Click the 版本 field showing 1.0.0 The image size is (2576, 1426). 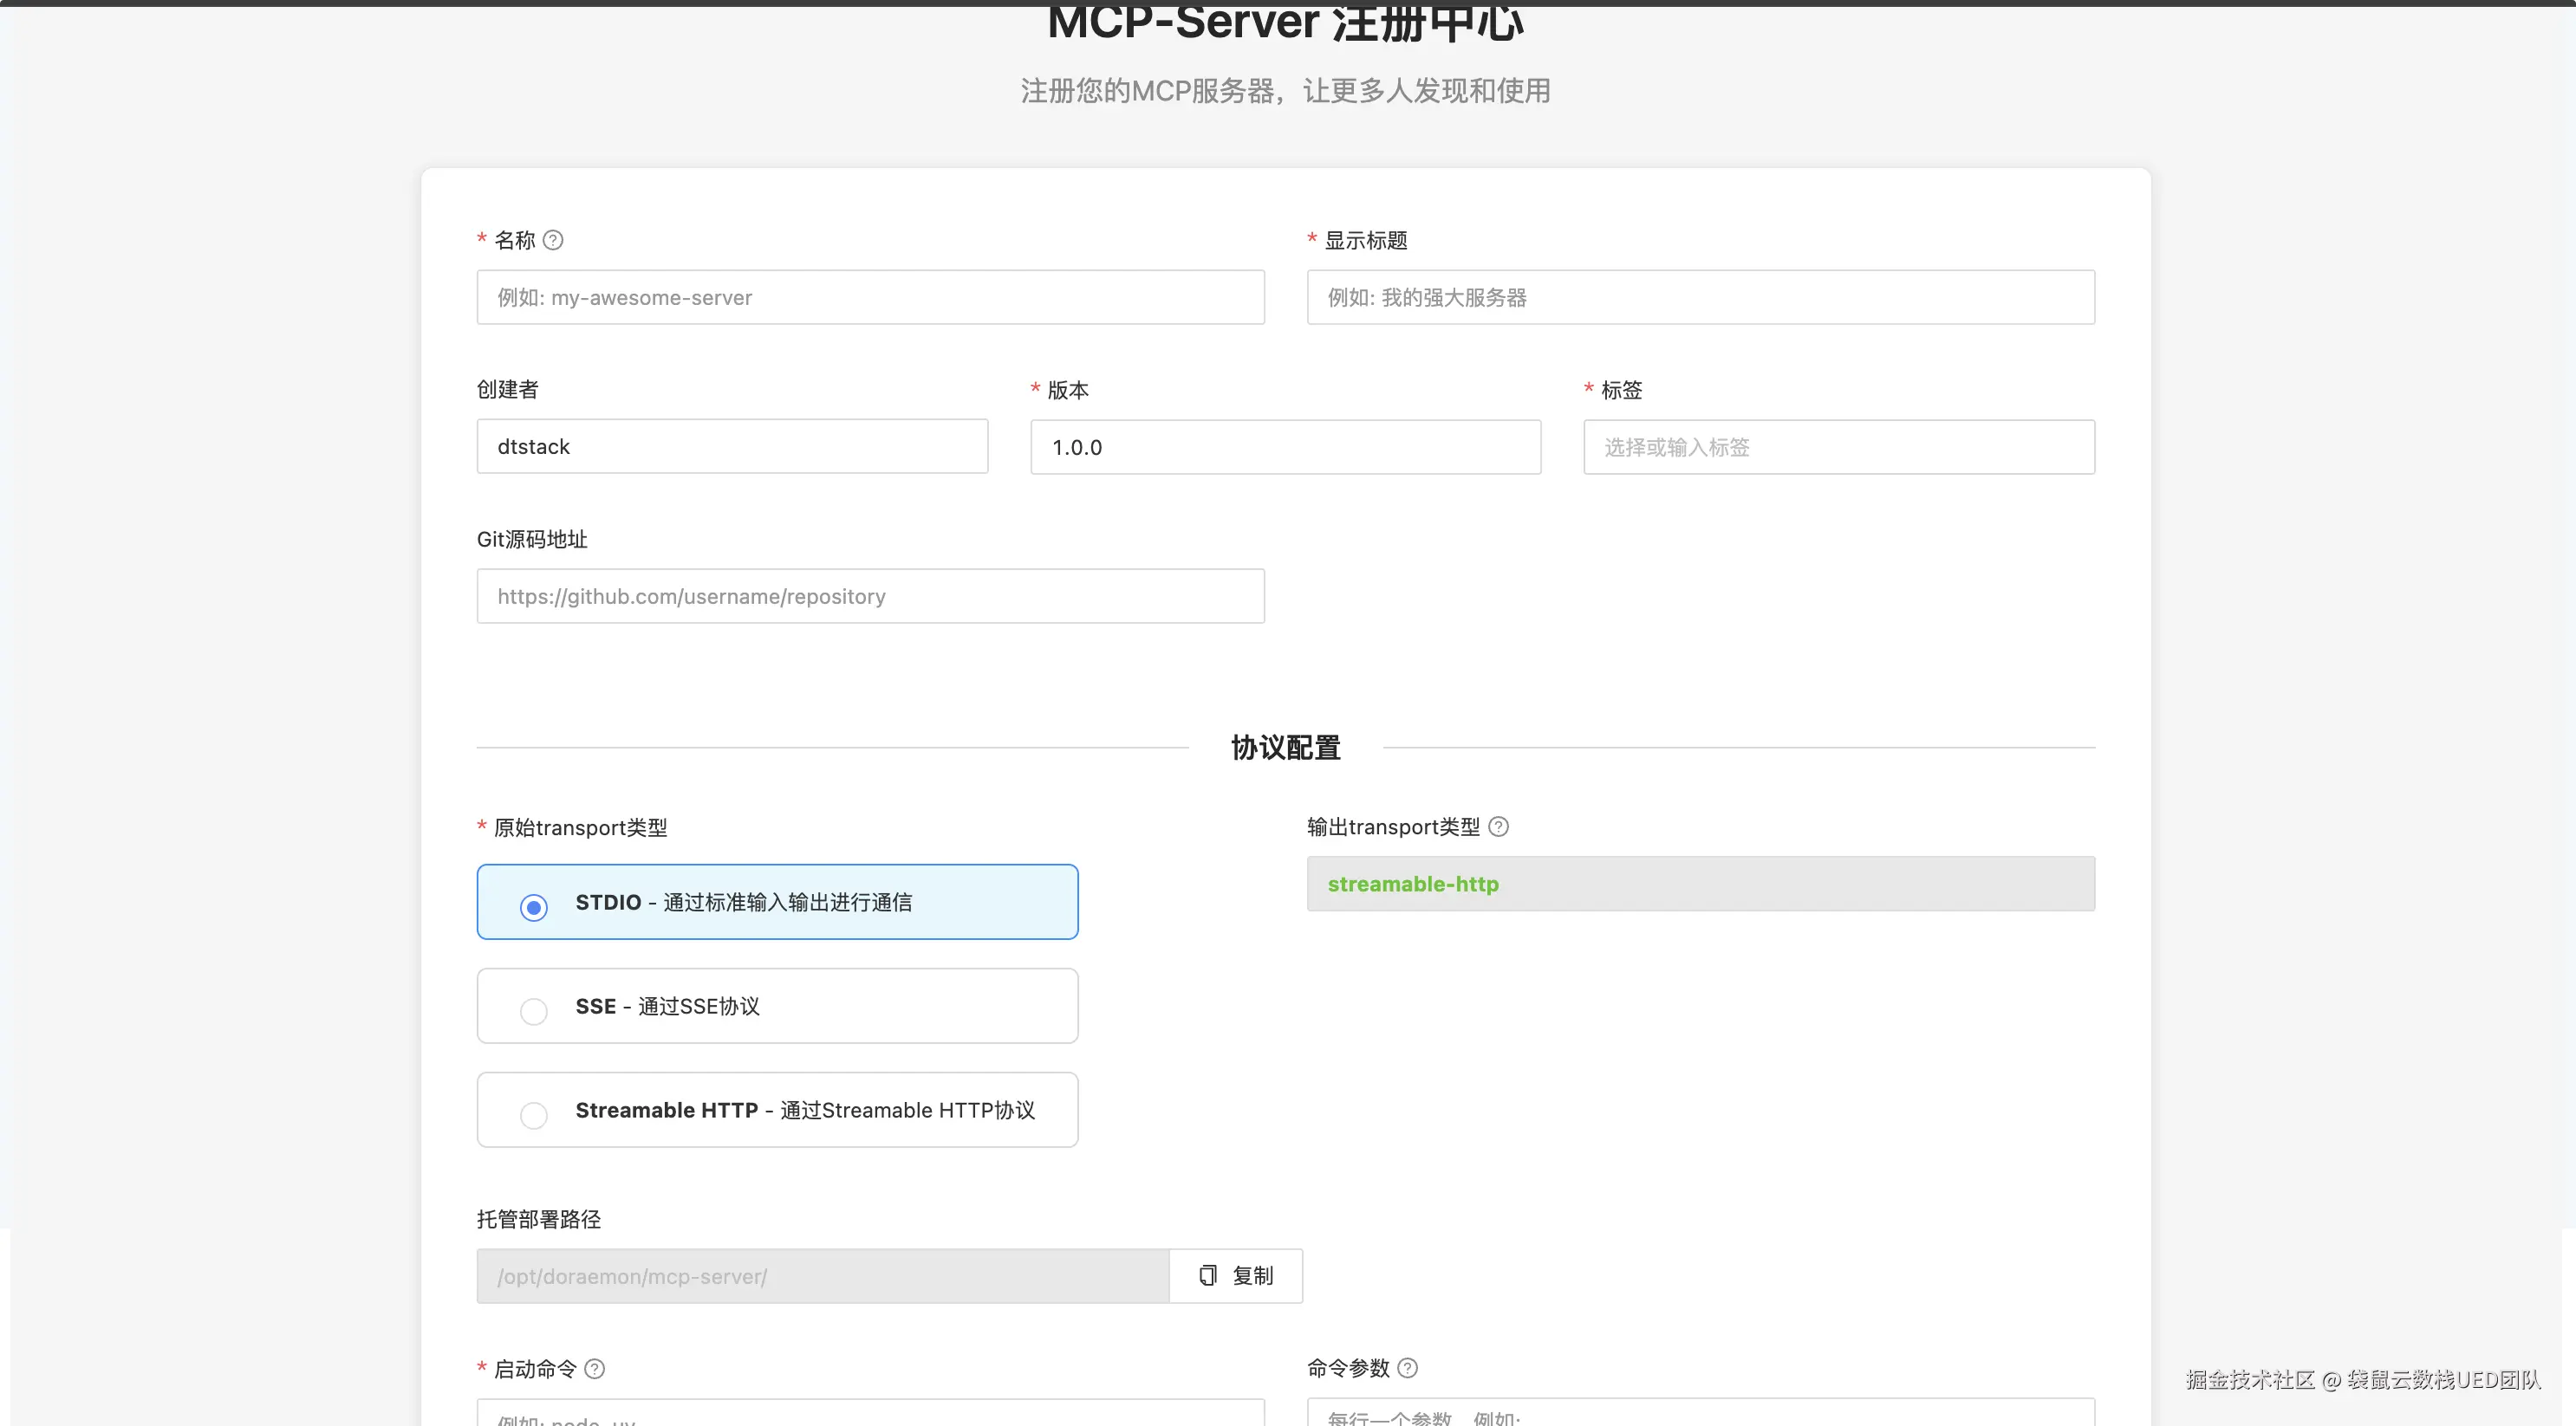[x=1285, y=447]
